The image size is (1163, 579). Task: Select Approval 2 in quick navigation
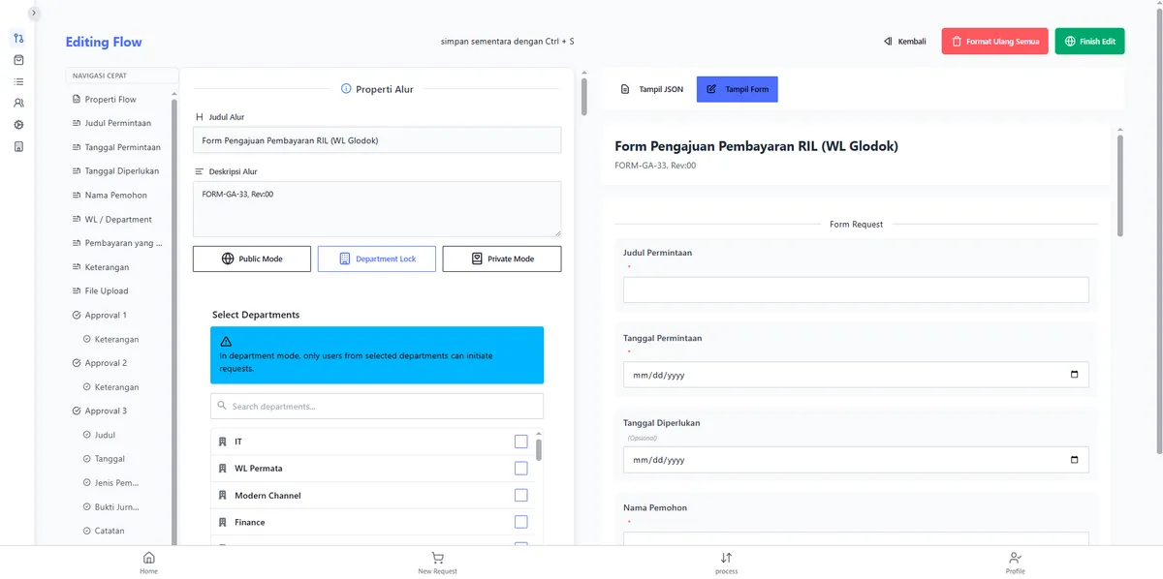[106, 363]
